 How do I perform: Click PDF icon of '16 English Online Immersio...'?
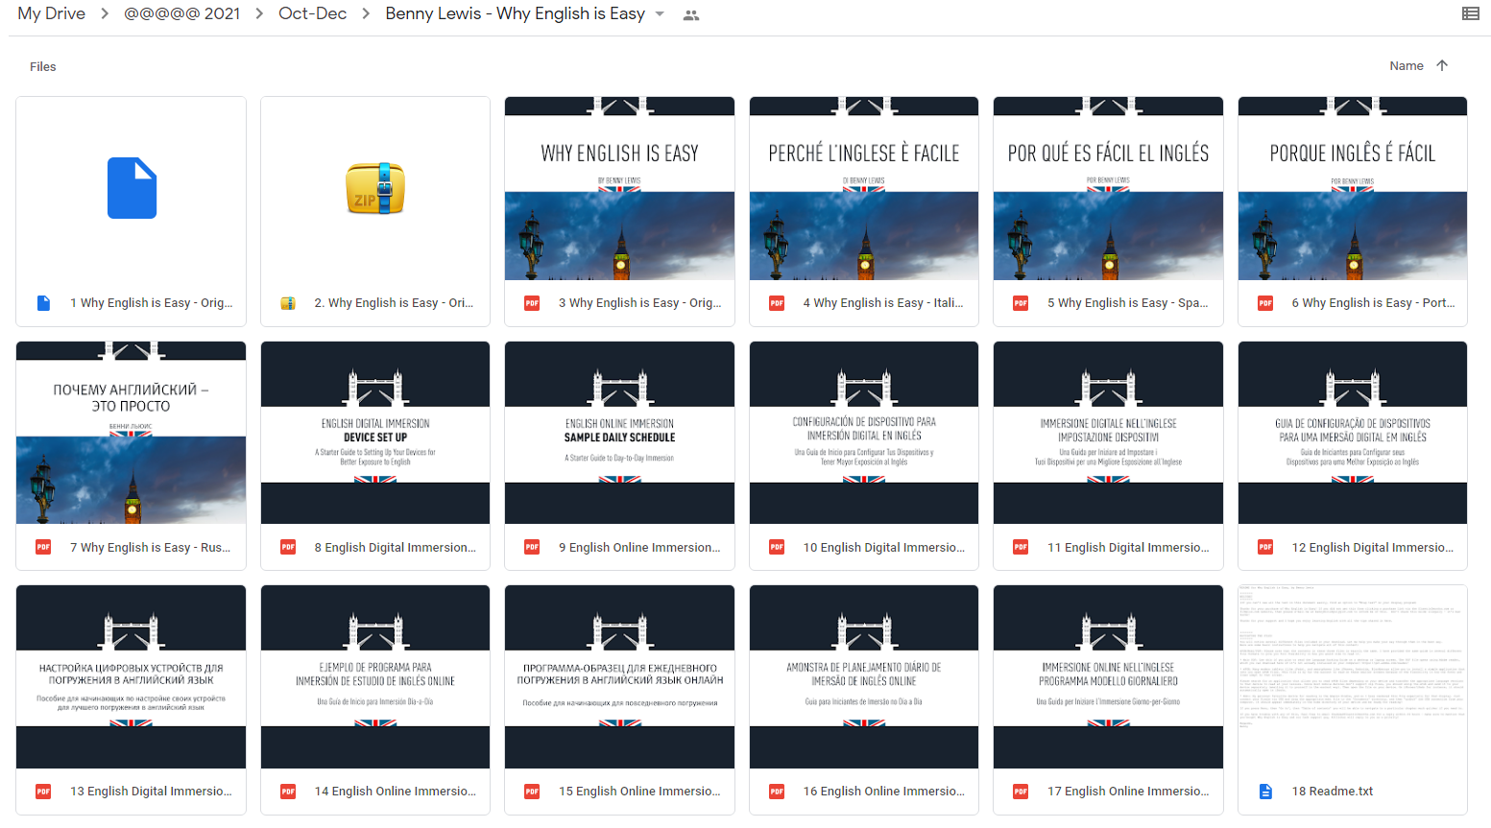[777, 792]
